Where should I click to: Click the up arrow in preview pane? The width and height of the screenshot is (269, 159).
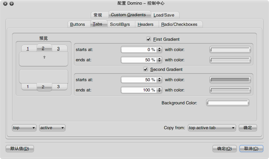coord(44,57)
